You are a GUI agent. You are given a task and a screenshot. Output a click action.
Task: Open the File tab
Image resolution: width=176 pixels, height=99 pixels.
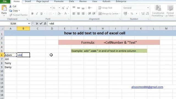[5, 1]
